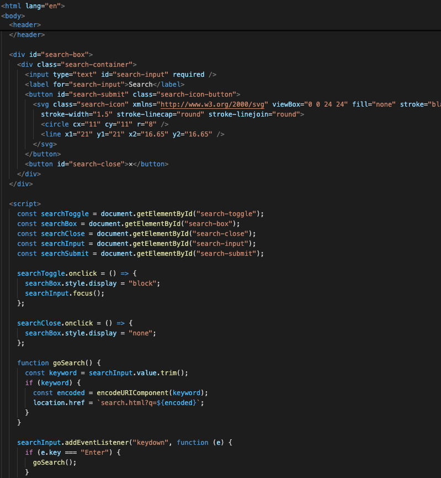
Task: Place cursor on closing header tag
Action: tap(27, 35)
